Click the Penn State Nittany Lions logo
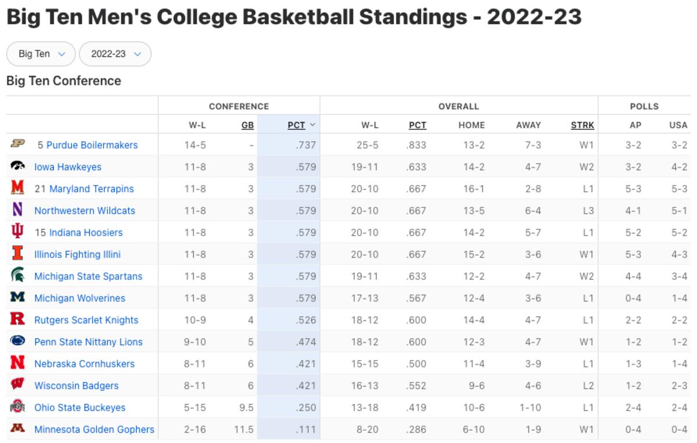This screenshot has height=443, width=697. tap(17, 341)
